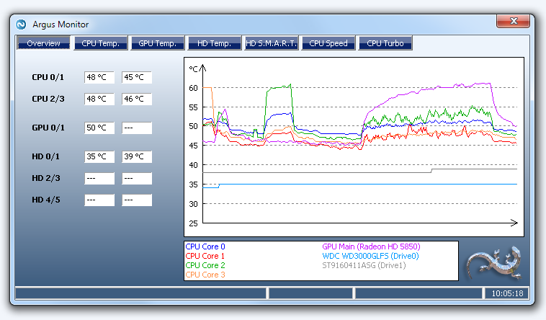Open the HD S.M.A.R.T. tab
This screenshot has width=546, height=320.
pyautogui.click(x=271, y=43)
